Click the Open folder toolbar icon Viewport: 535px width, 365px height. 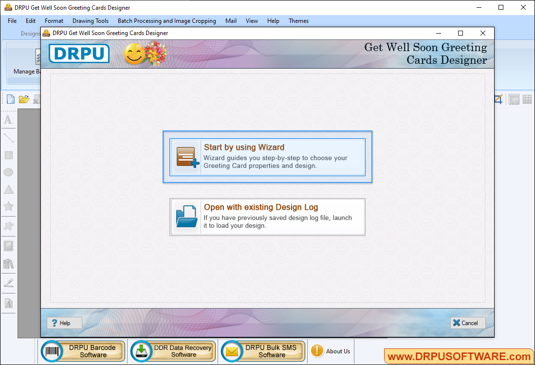pyautogui.click(x=24, y=99)
